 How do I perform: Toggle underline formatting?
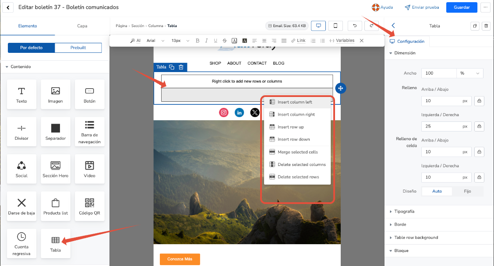point(215,41)
